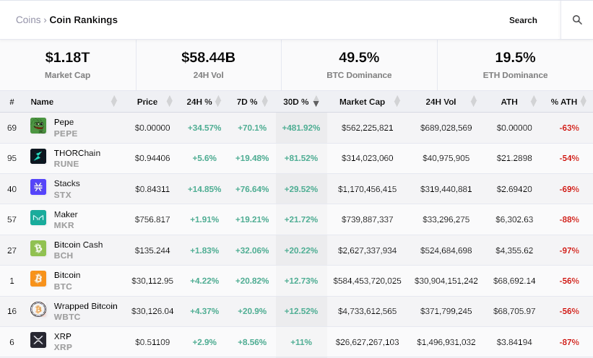Image resolution: width=593 pixels, height=358 pixels.
Task: Toggle 30D % sort direction arrow
Action: pyautogui.click(x=316, y=101)
